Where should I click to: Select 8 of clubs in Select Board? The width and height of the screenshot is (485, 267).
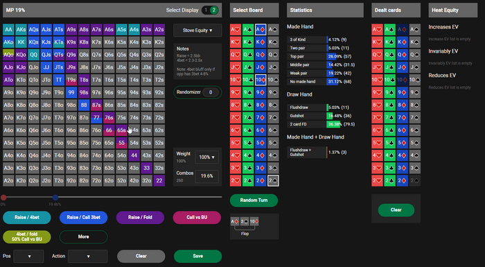click(x=248, y=105)
